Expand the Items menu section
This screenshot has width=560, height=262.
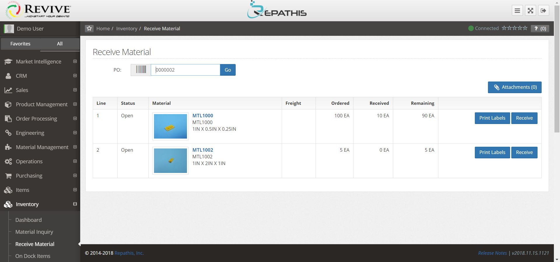pos(75,190)
